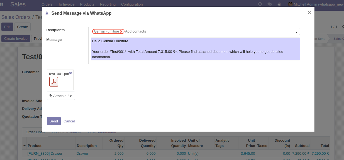Image resolution: width=344 pixels, height=160 pixels.
Task: Click Create Invoice button
Action: [16, 38]
